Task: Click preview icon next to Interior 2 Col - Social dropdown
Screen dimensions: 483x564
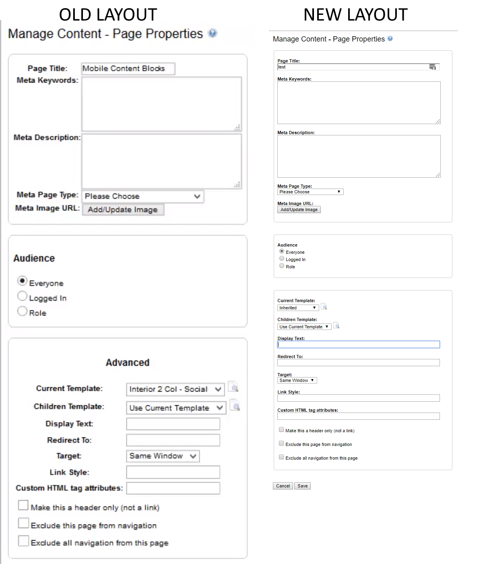Action: [233, 388]
